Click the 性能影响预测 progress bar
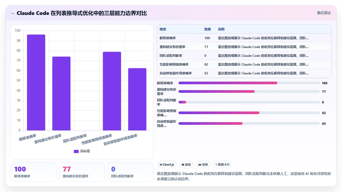This screenshot has width=342, height=192. 249,113
